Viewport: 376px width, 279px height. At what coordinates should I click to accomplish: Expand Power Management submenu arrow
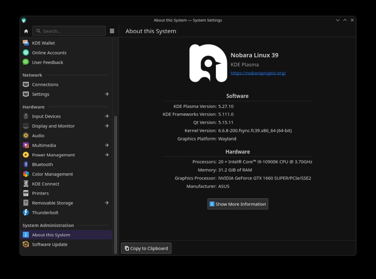pos(107,155)
